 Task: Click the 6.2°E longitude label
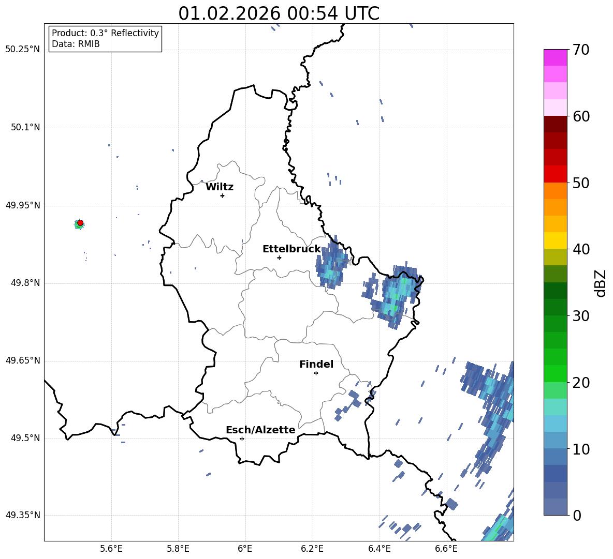click(312, 549)
